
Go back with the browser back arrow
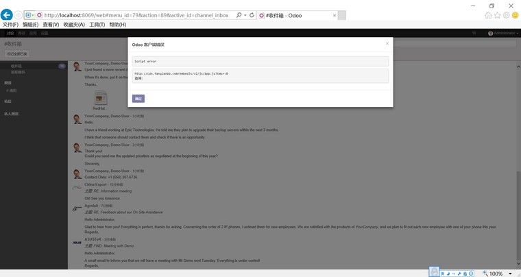point(7,15)
